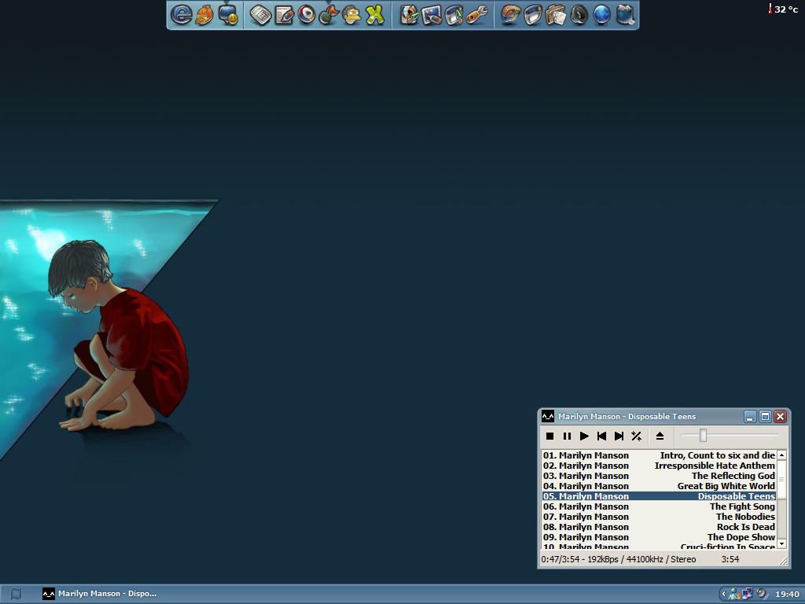This screenshot has height=604, width=805.
Task: Toggle shuffle playback mode
Action: pos(636,436)
